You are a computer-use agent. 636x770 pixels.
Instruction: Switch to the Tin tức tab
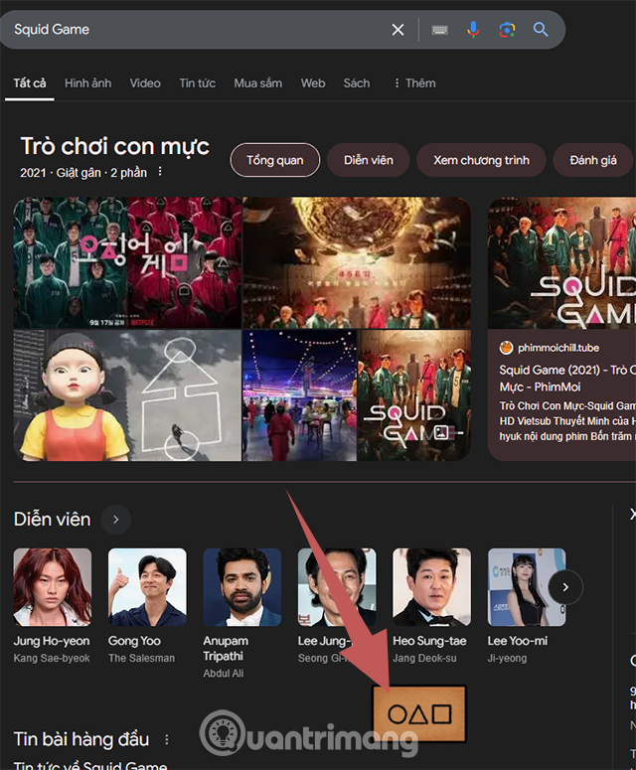[x=197, y=83]
